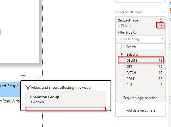Uncheck the DELETE checkbox
171x127 pixels.
[122, 60]
